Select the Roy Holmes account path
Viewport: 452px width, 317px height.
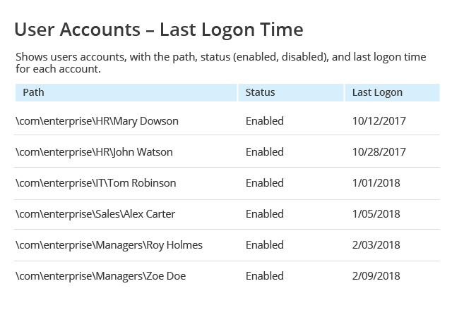pos(109,245)
